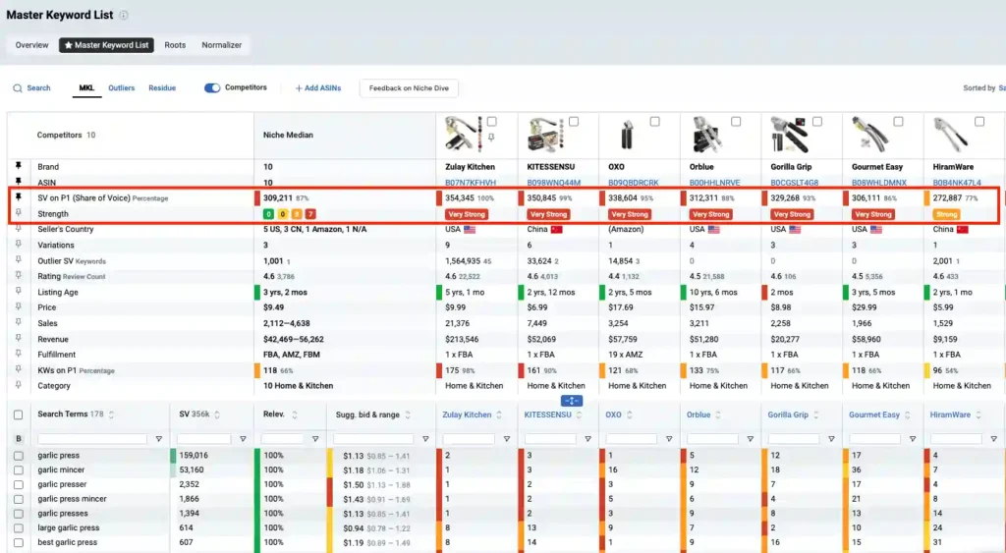Sort the Gorilla Grip rank column
1006x553 pixels.
[x=816, y=415]
